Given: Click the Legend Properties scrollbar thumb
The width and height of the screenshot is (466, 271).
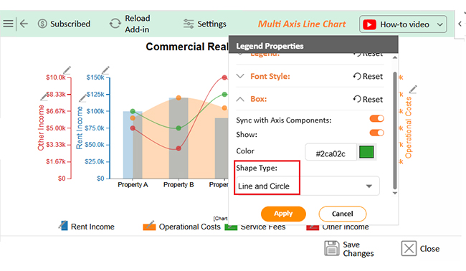Looking at the screenshot, I should (x=395, y=130).
